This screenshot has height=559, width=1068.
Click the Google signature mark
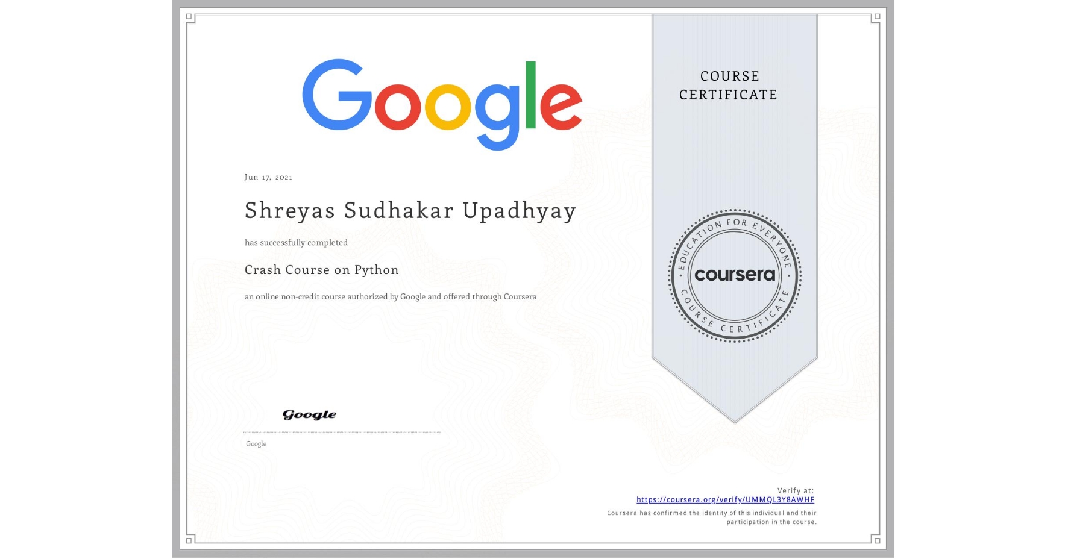point(309,414)
